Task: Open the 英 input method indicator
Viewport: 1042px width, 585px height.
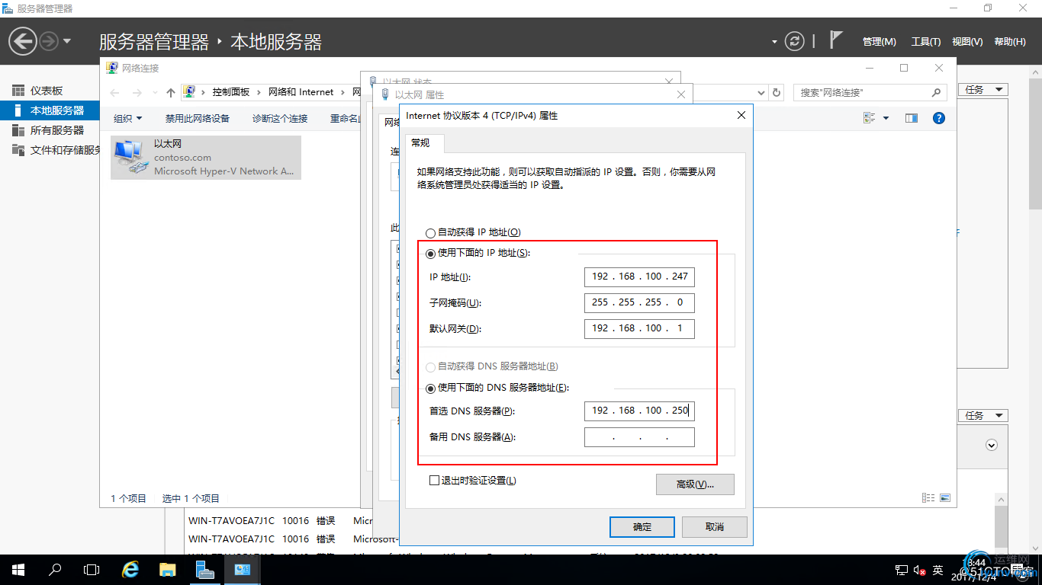Action: [x=938, y=570]
